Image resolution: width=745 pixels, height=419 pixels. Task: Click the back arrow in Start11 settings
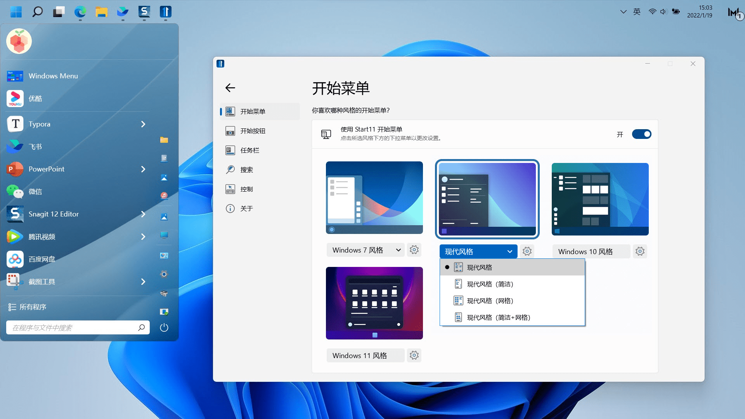[x=230, y=88]
